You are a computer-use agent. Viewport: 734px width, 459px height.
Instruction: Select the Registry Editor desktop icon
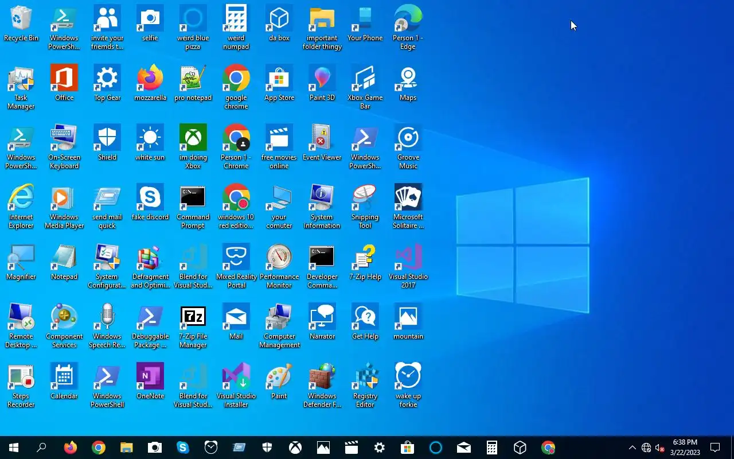coord(365,386)
